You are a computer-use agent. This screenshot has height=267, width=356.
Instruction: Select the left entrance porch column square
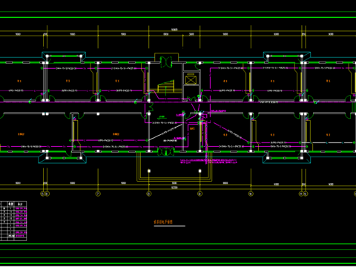coord(149,171)
